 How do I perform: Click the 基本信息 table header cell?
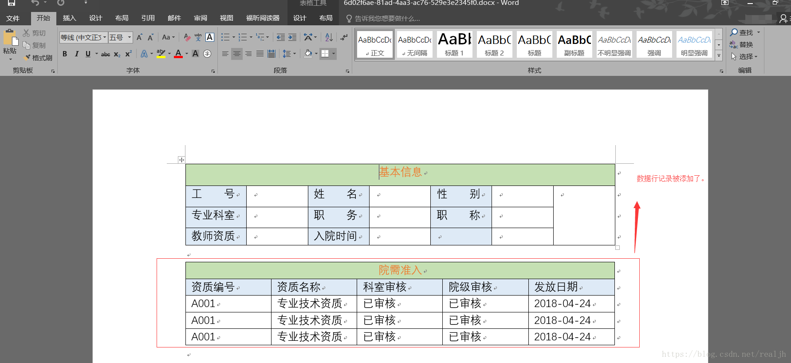pos(400,174)
